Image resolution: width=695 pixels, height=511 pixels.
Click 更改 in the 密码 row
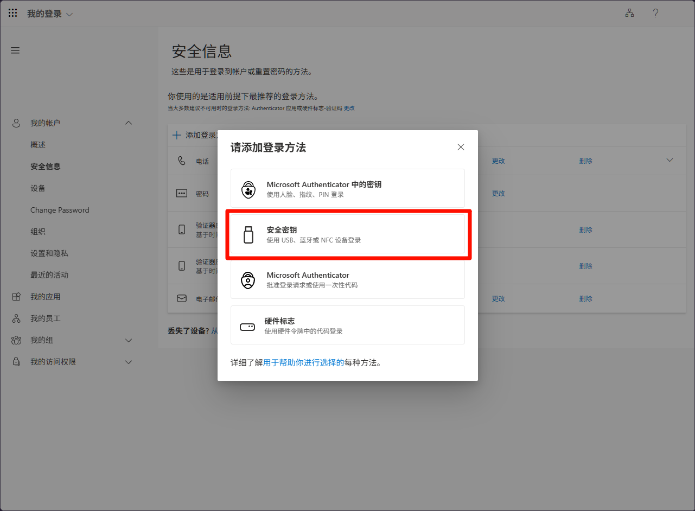pyautogui.click(x=499, y=194)
